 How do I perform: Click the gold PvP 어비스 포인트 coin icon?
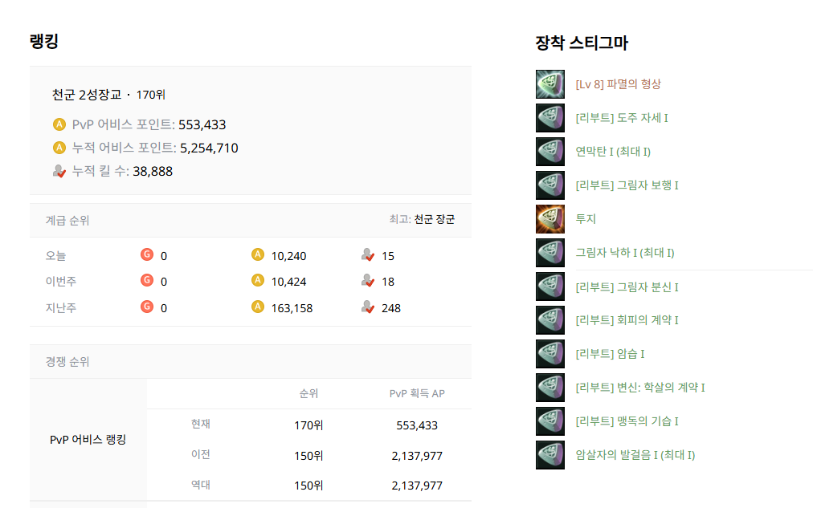pyautogui.click(x=59, y=124)
